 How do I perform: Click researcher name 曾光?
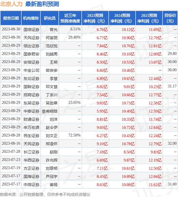coord(54,30)
